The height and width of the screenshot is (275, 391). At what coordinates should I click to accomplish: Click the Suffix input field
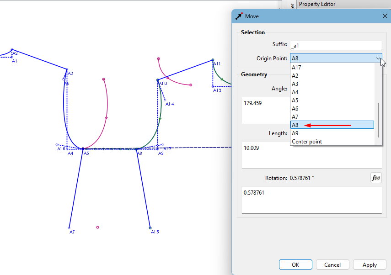336,45
